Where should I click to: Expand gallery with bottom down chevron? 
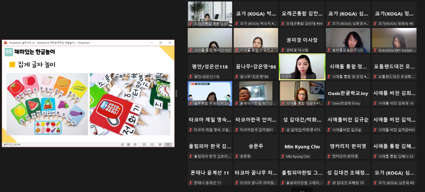302,190
